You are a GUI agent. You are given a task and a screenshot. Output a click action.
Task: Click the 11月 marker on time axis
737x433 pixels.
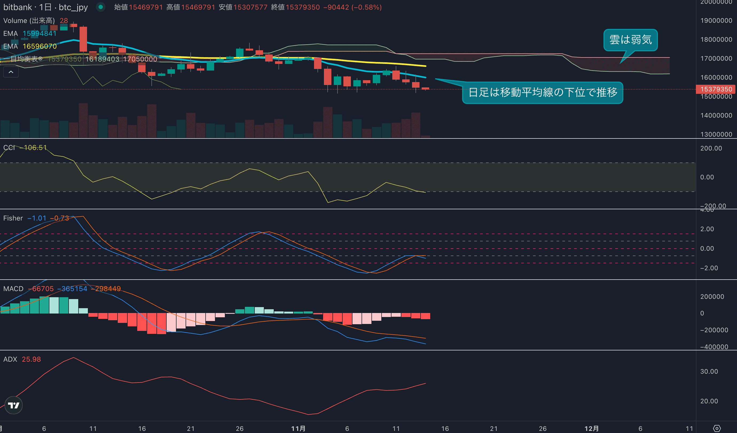coord(298,429)
